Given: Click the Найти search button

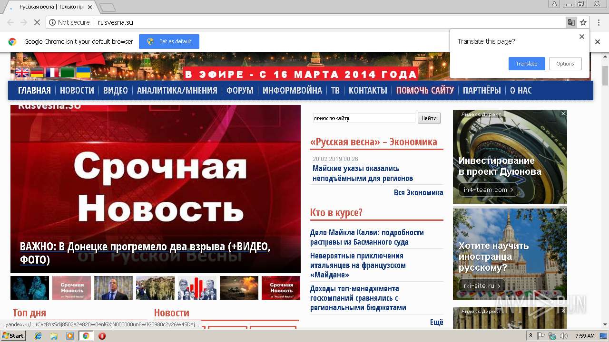Looking at the screenshot, I should tap(429, 118).
